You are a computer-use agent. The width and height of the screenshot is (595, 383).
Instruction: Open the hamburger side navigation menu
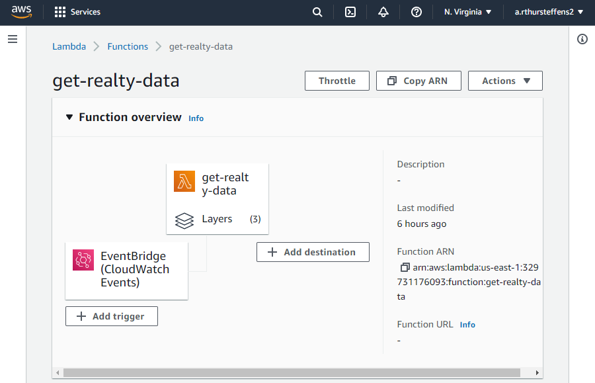(x=13, y=39)
